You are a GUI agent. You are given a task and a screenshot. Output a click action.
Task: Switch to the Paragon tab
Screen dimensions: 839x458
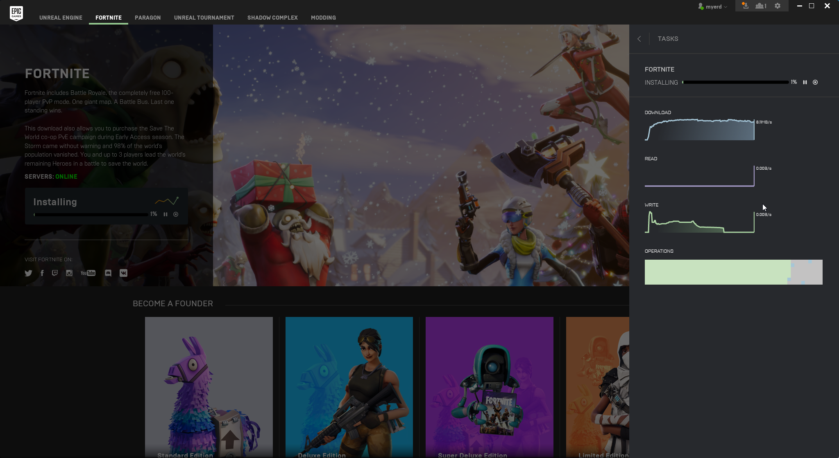[x=148, y=18]
